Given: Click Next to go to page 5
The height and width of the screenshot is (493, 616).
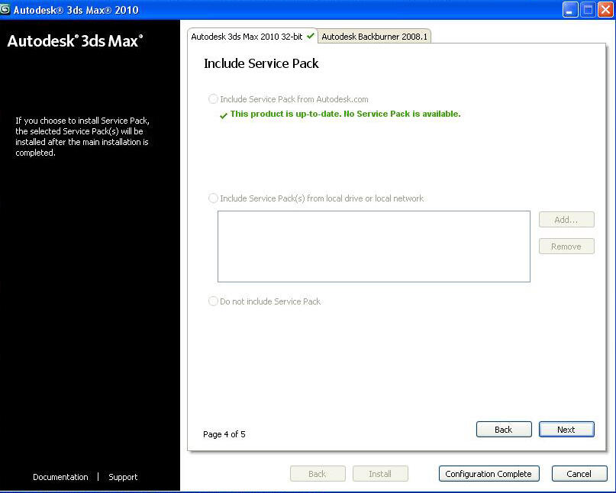Looking at the screenshot, I should click(566, 430).
